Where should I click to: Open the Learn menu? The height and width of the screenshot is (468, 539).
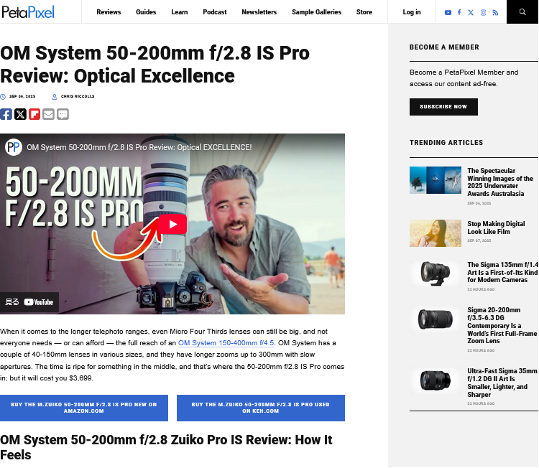pyautogui.click(x=180, y=12)
